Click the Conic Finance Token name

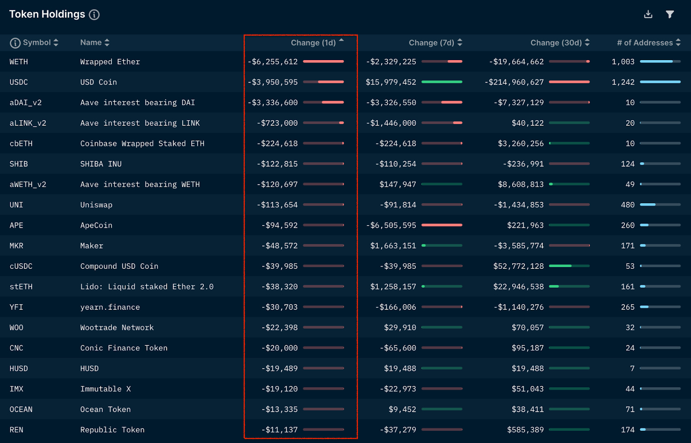[124, 348]
